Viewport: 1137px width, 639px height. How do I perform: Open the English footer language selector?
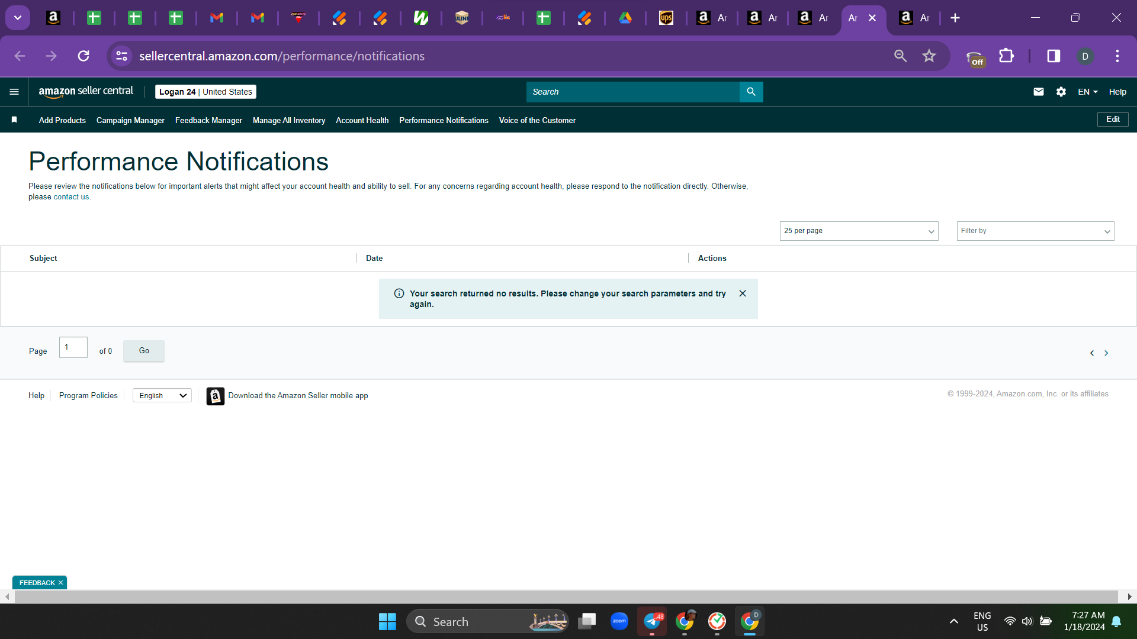pyautogui.click(x=162, y=396)
